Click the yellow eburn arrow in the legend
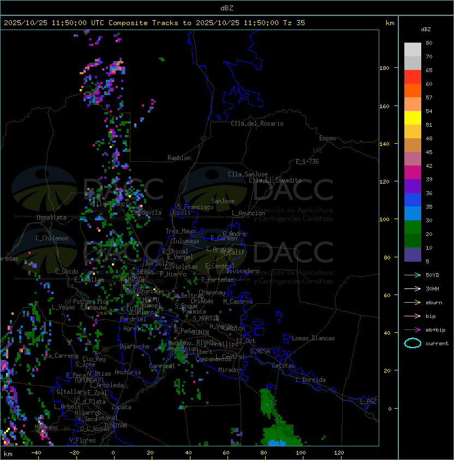 point(413,303)
